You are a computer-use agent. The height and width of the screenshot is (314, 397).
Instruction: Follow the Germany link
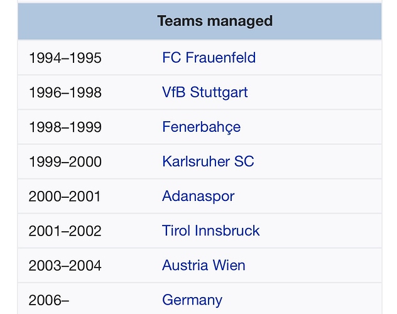[x=192, y=300]
